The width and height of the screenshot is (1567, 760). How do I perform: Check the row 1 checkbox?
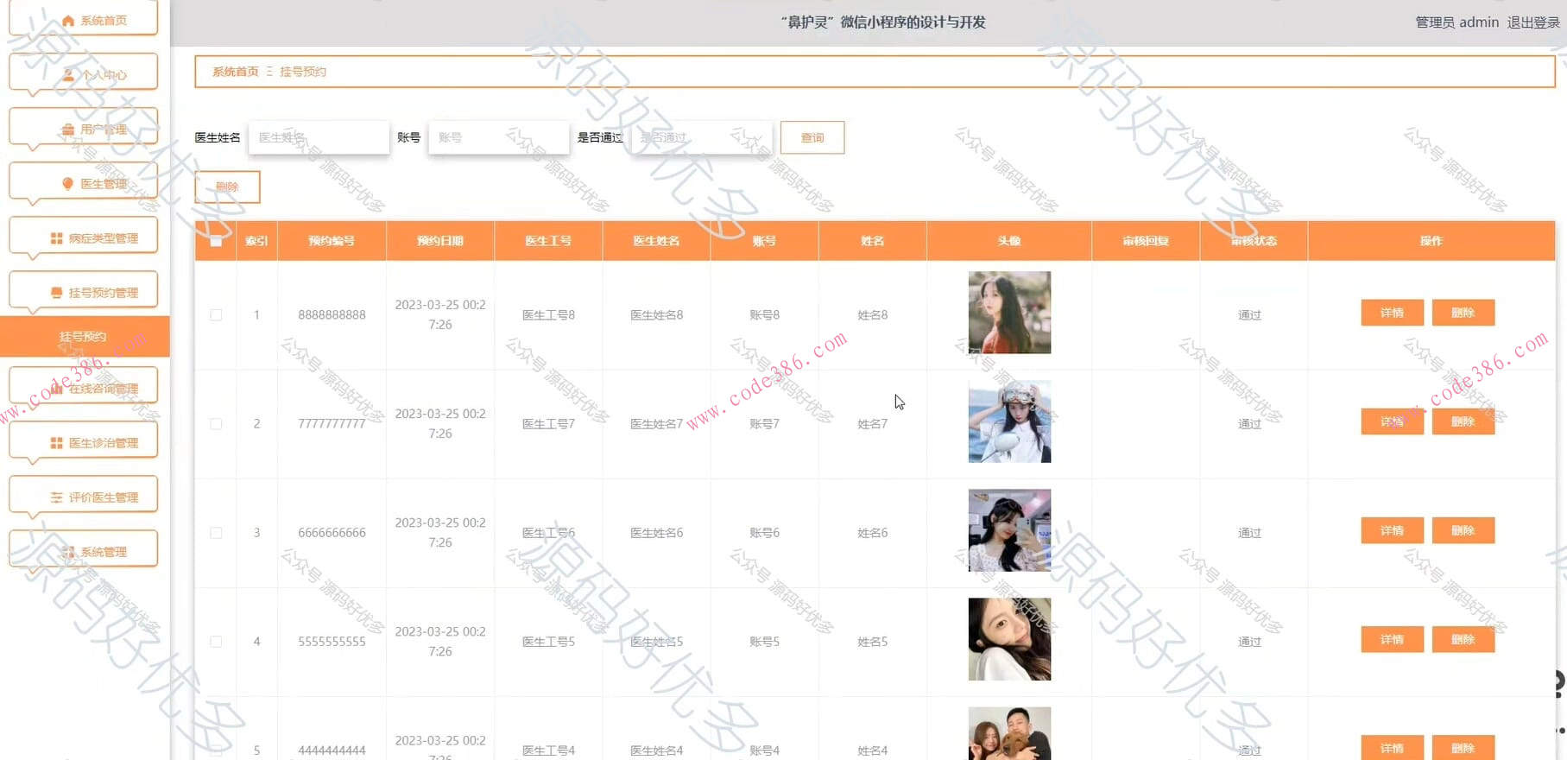pos(216,315)
